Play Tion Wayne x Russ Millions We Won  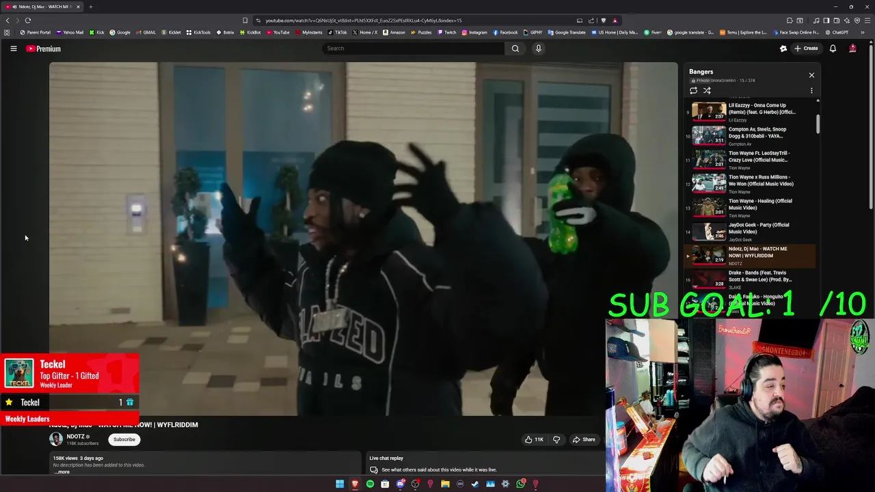click(750, 184)
